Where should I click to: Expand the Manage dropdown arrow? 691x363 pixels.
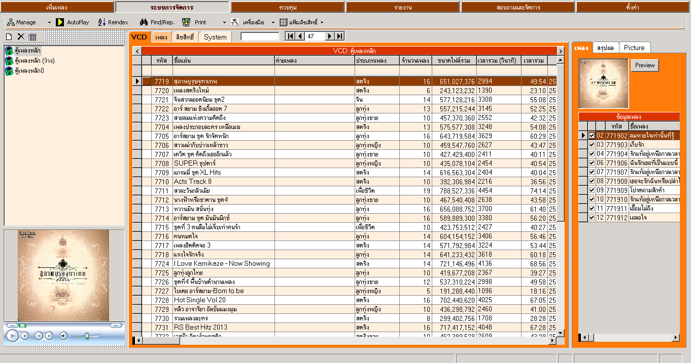(x=49, y=23)
